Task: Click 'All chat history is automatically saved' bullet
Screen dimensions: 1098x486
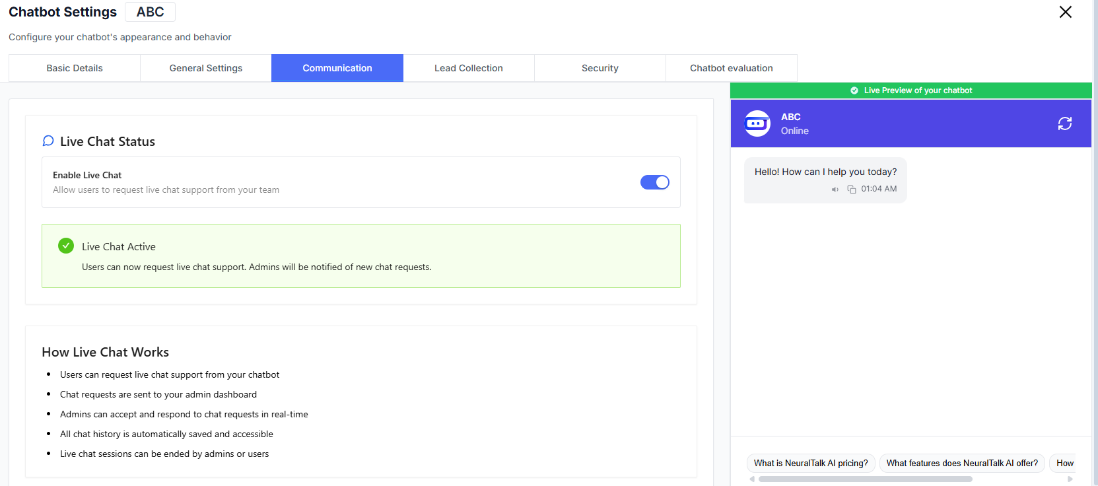Action: pyautogui.click(x=166, y=434)
